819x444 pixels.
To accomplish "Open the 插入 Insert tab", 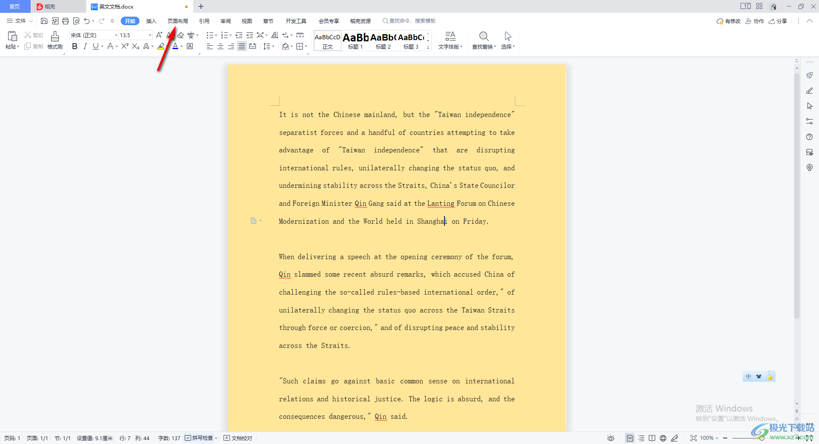I will click(151, 21).
